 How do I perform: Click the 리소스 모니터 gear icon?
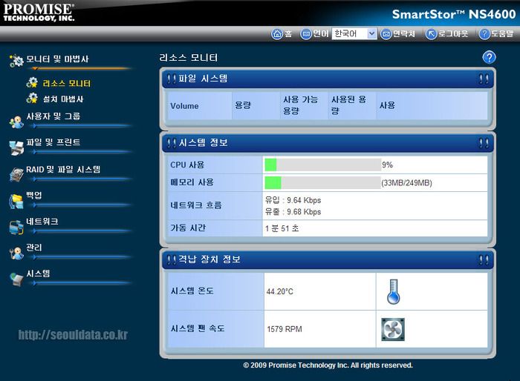tap(32, 82)
